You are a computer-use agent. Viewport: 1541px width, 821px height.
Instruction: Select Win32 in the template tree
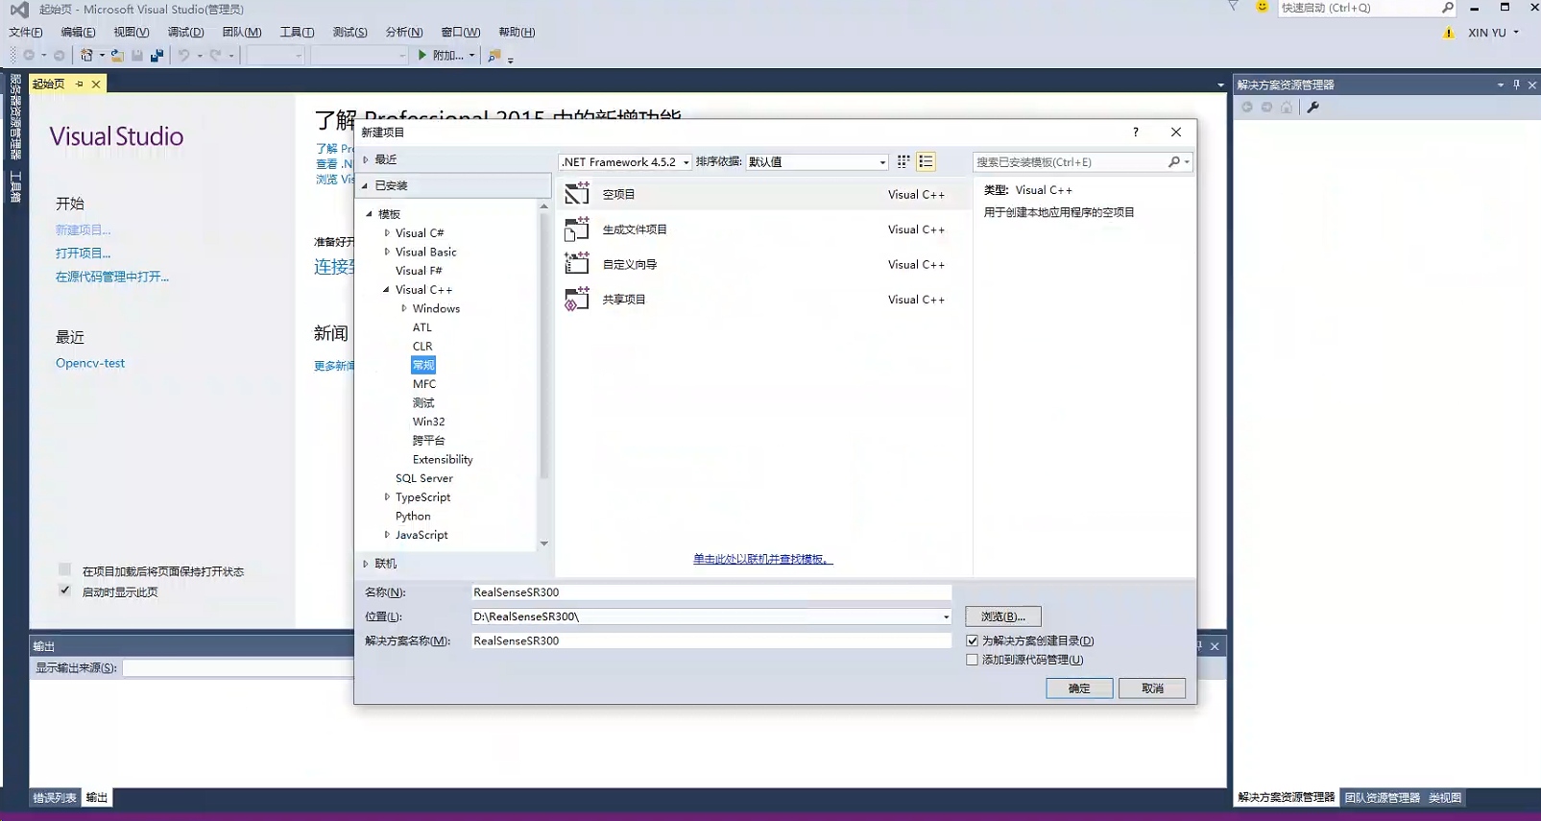click(428, 422)
